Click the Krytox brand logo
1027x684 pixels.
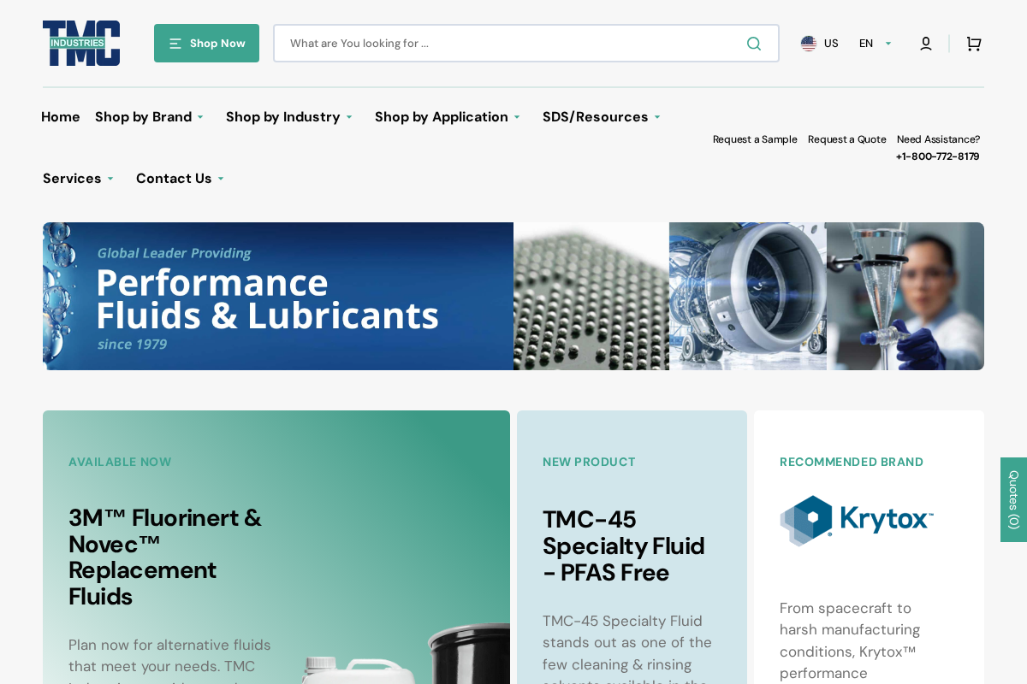pos(856,520)
